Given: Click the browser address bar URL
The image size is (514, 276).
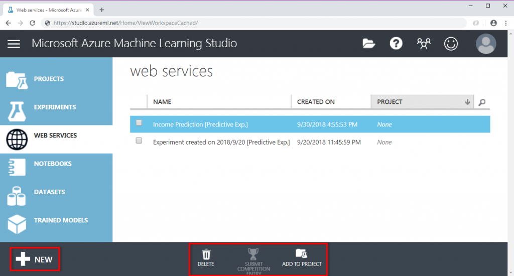Looking at the screenshot, I should (126, 23).
